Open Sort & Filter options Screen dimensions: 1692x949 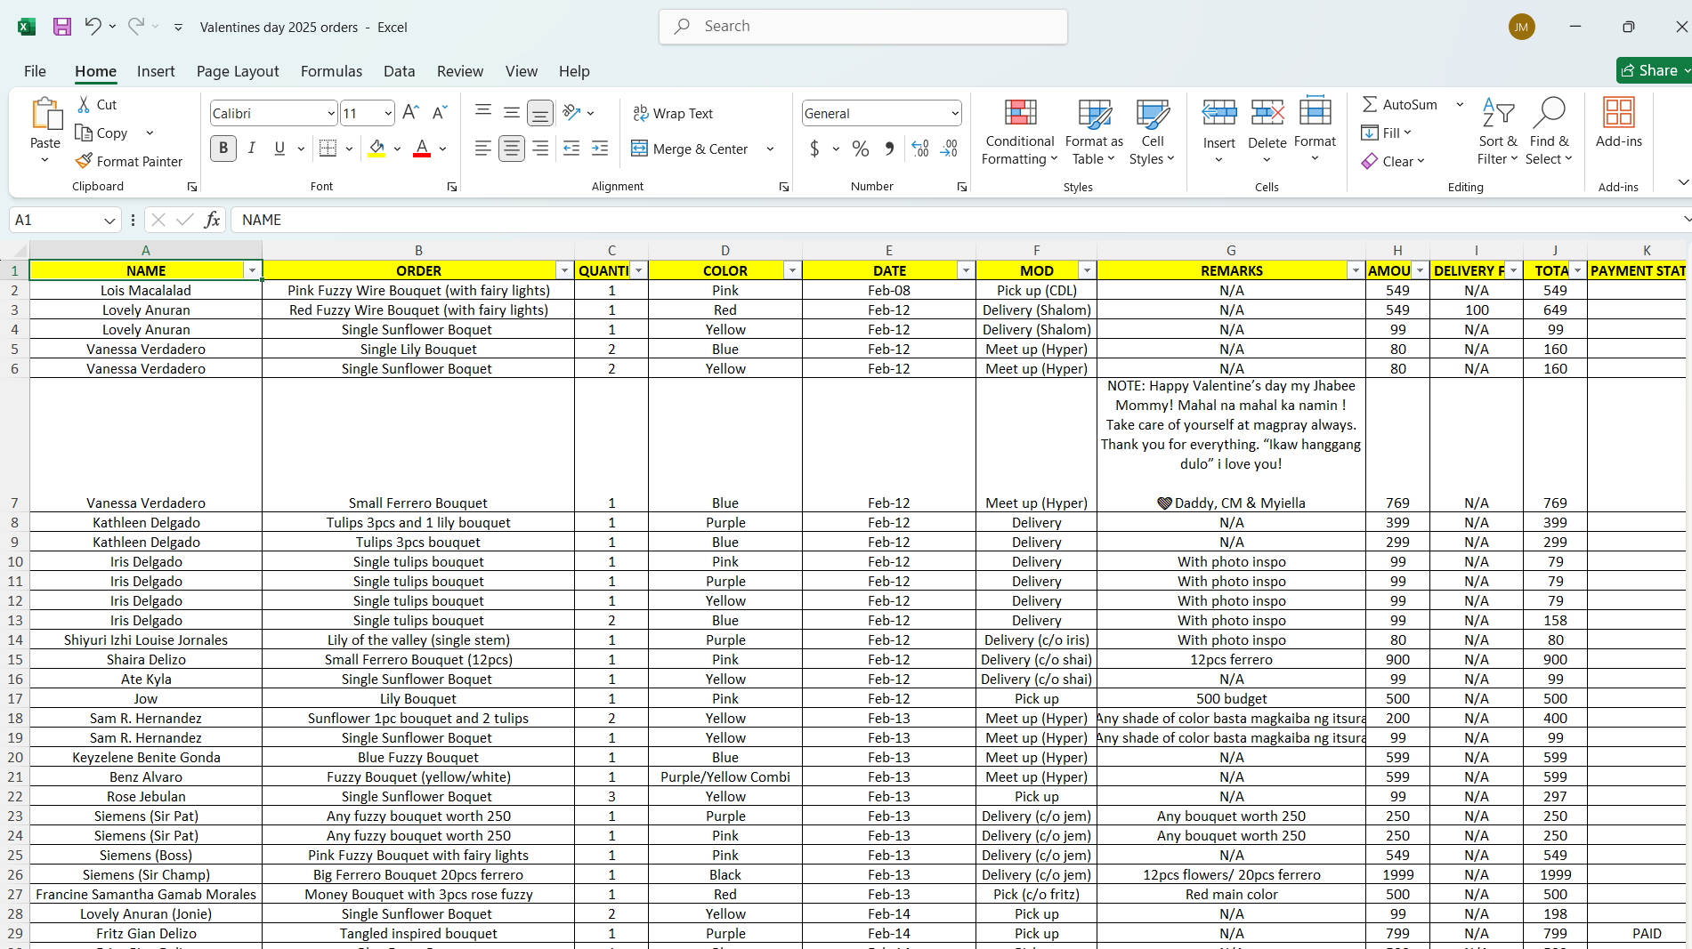(1498, 133)
